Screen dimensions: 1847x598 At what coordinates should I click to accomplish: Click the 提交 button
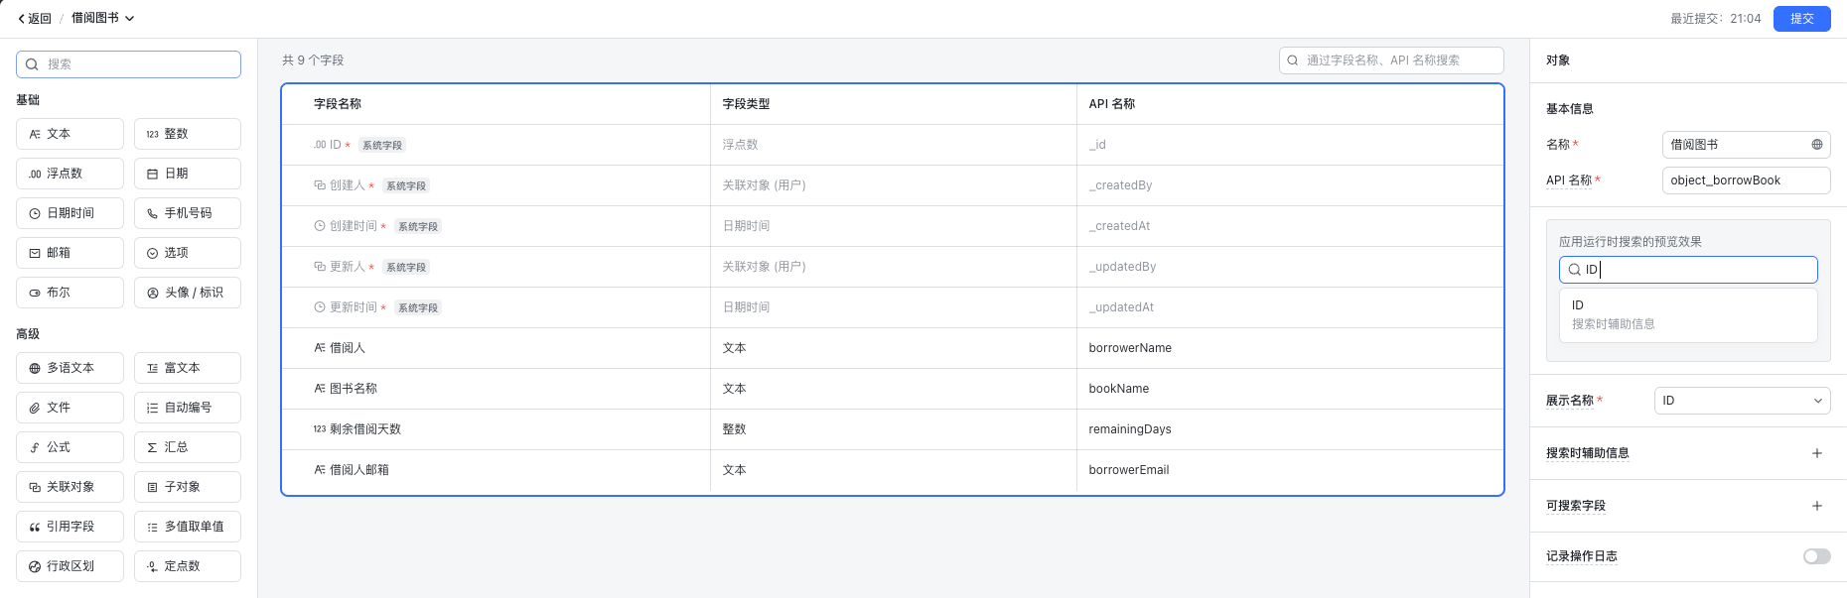tap(1802, 18)
